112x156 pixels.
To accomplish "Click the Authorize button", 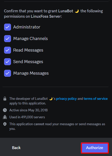I will pyautogui.click(x=95, y=148).
